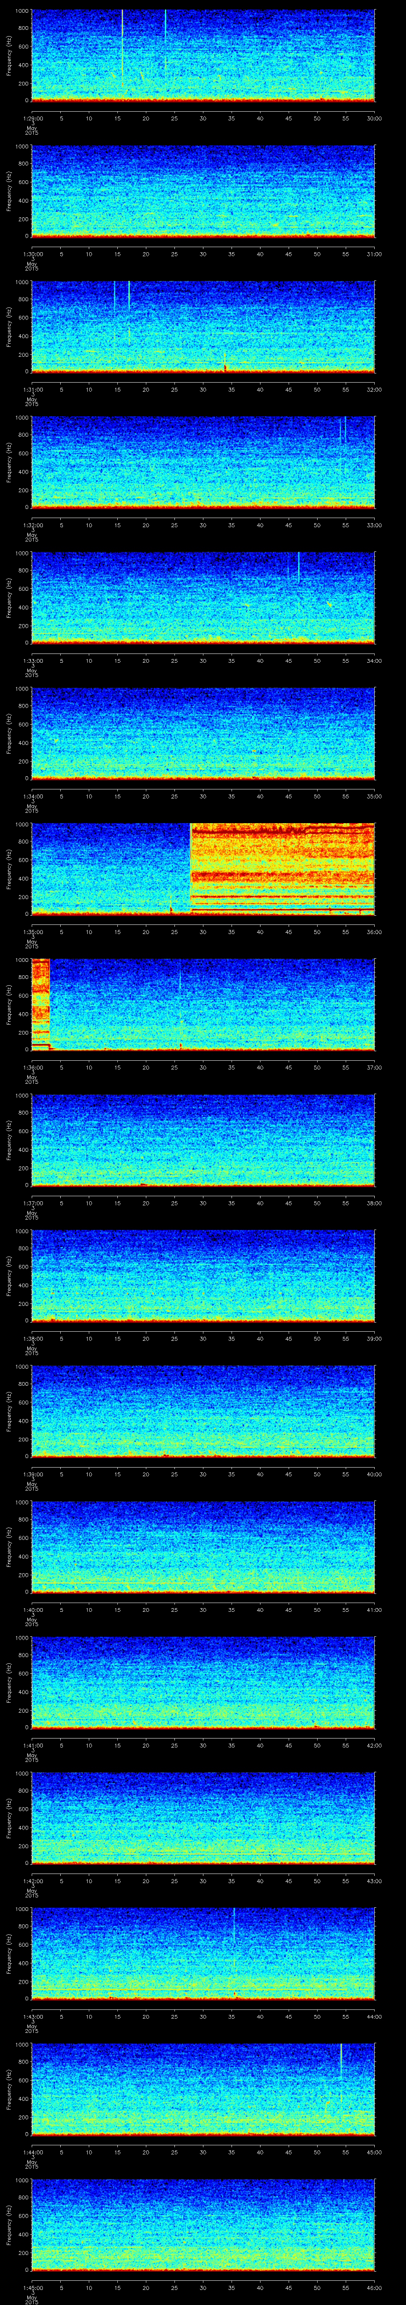
Task: Select the red-yellow broadband noise block after 1:35:28
Action: pos(282,868)
